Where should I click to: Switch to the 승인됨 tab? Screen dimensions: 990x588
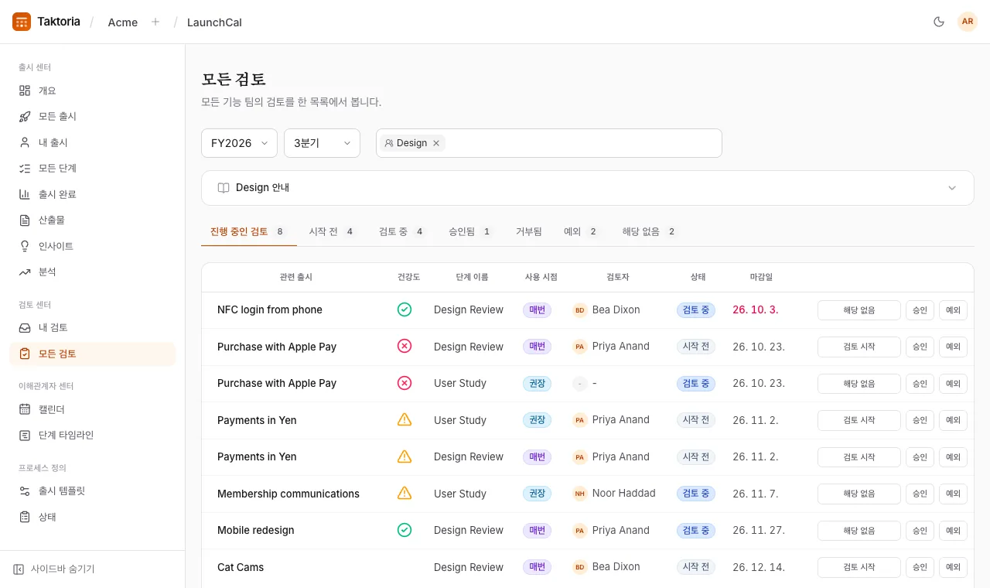tap(471, 231)
